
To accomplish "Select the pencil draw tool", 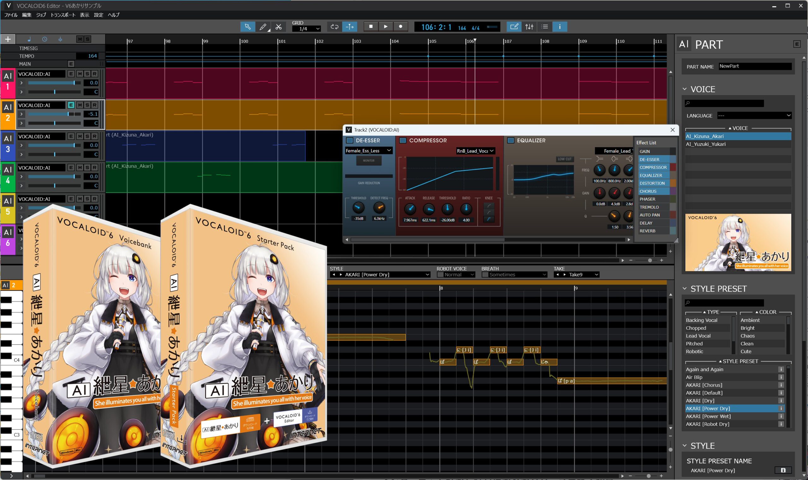I will [x=263, y=27].
